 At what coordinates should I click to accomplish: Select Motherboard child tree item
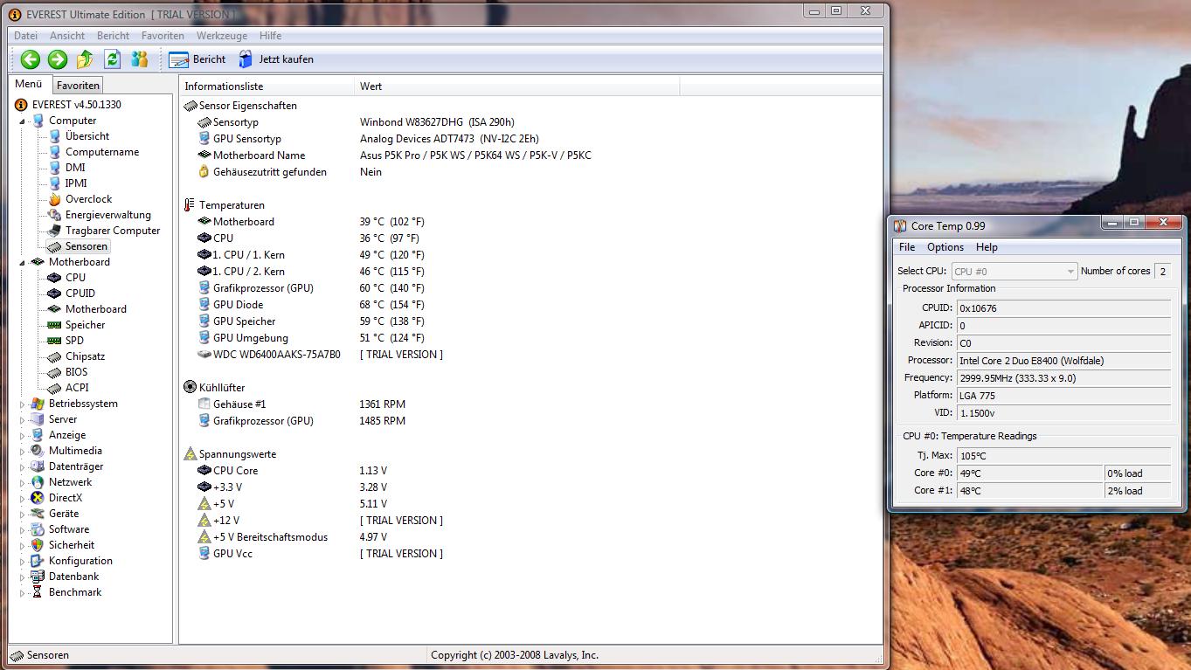[96, 309]
